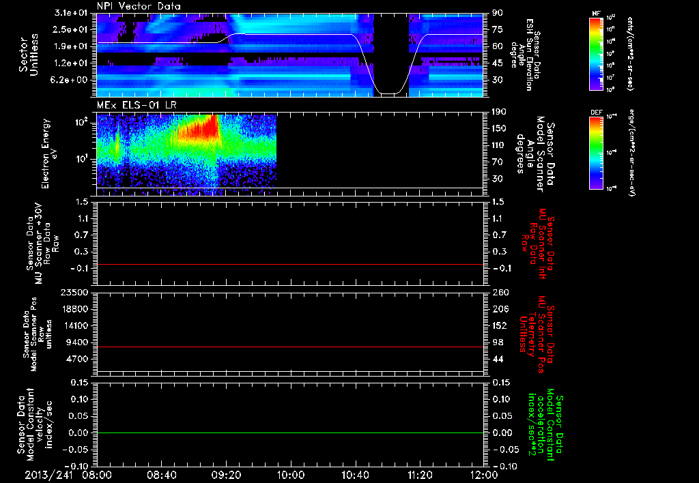Click the '1.2e+01' sector tick value
This screenshot has height=483, width=699.
[71, 63]
